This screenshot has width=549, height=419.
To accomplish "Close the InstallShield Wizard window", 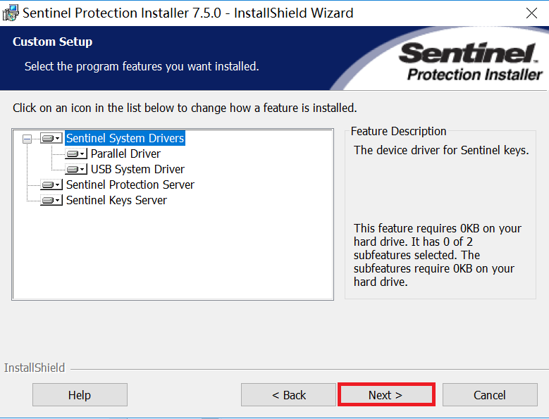I will tap(531, 13).
